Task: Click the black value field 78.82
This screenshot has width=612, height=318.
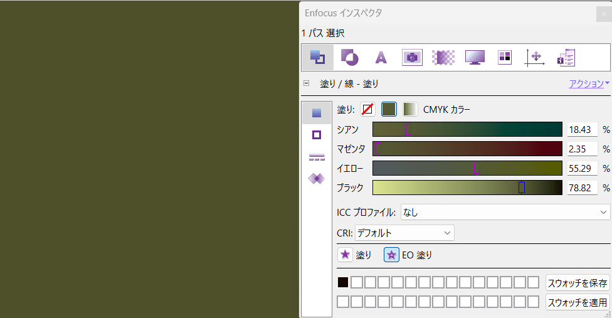Action: [583, 188]
